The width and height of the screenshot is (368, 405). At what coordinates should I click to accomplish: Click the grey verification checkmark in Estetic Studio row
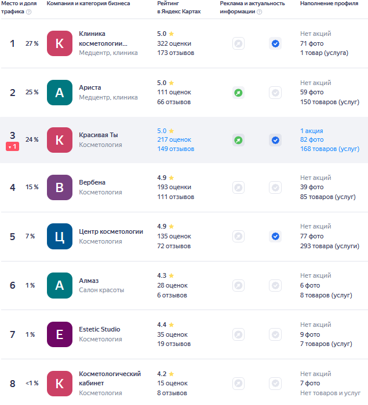point(275,334)
